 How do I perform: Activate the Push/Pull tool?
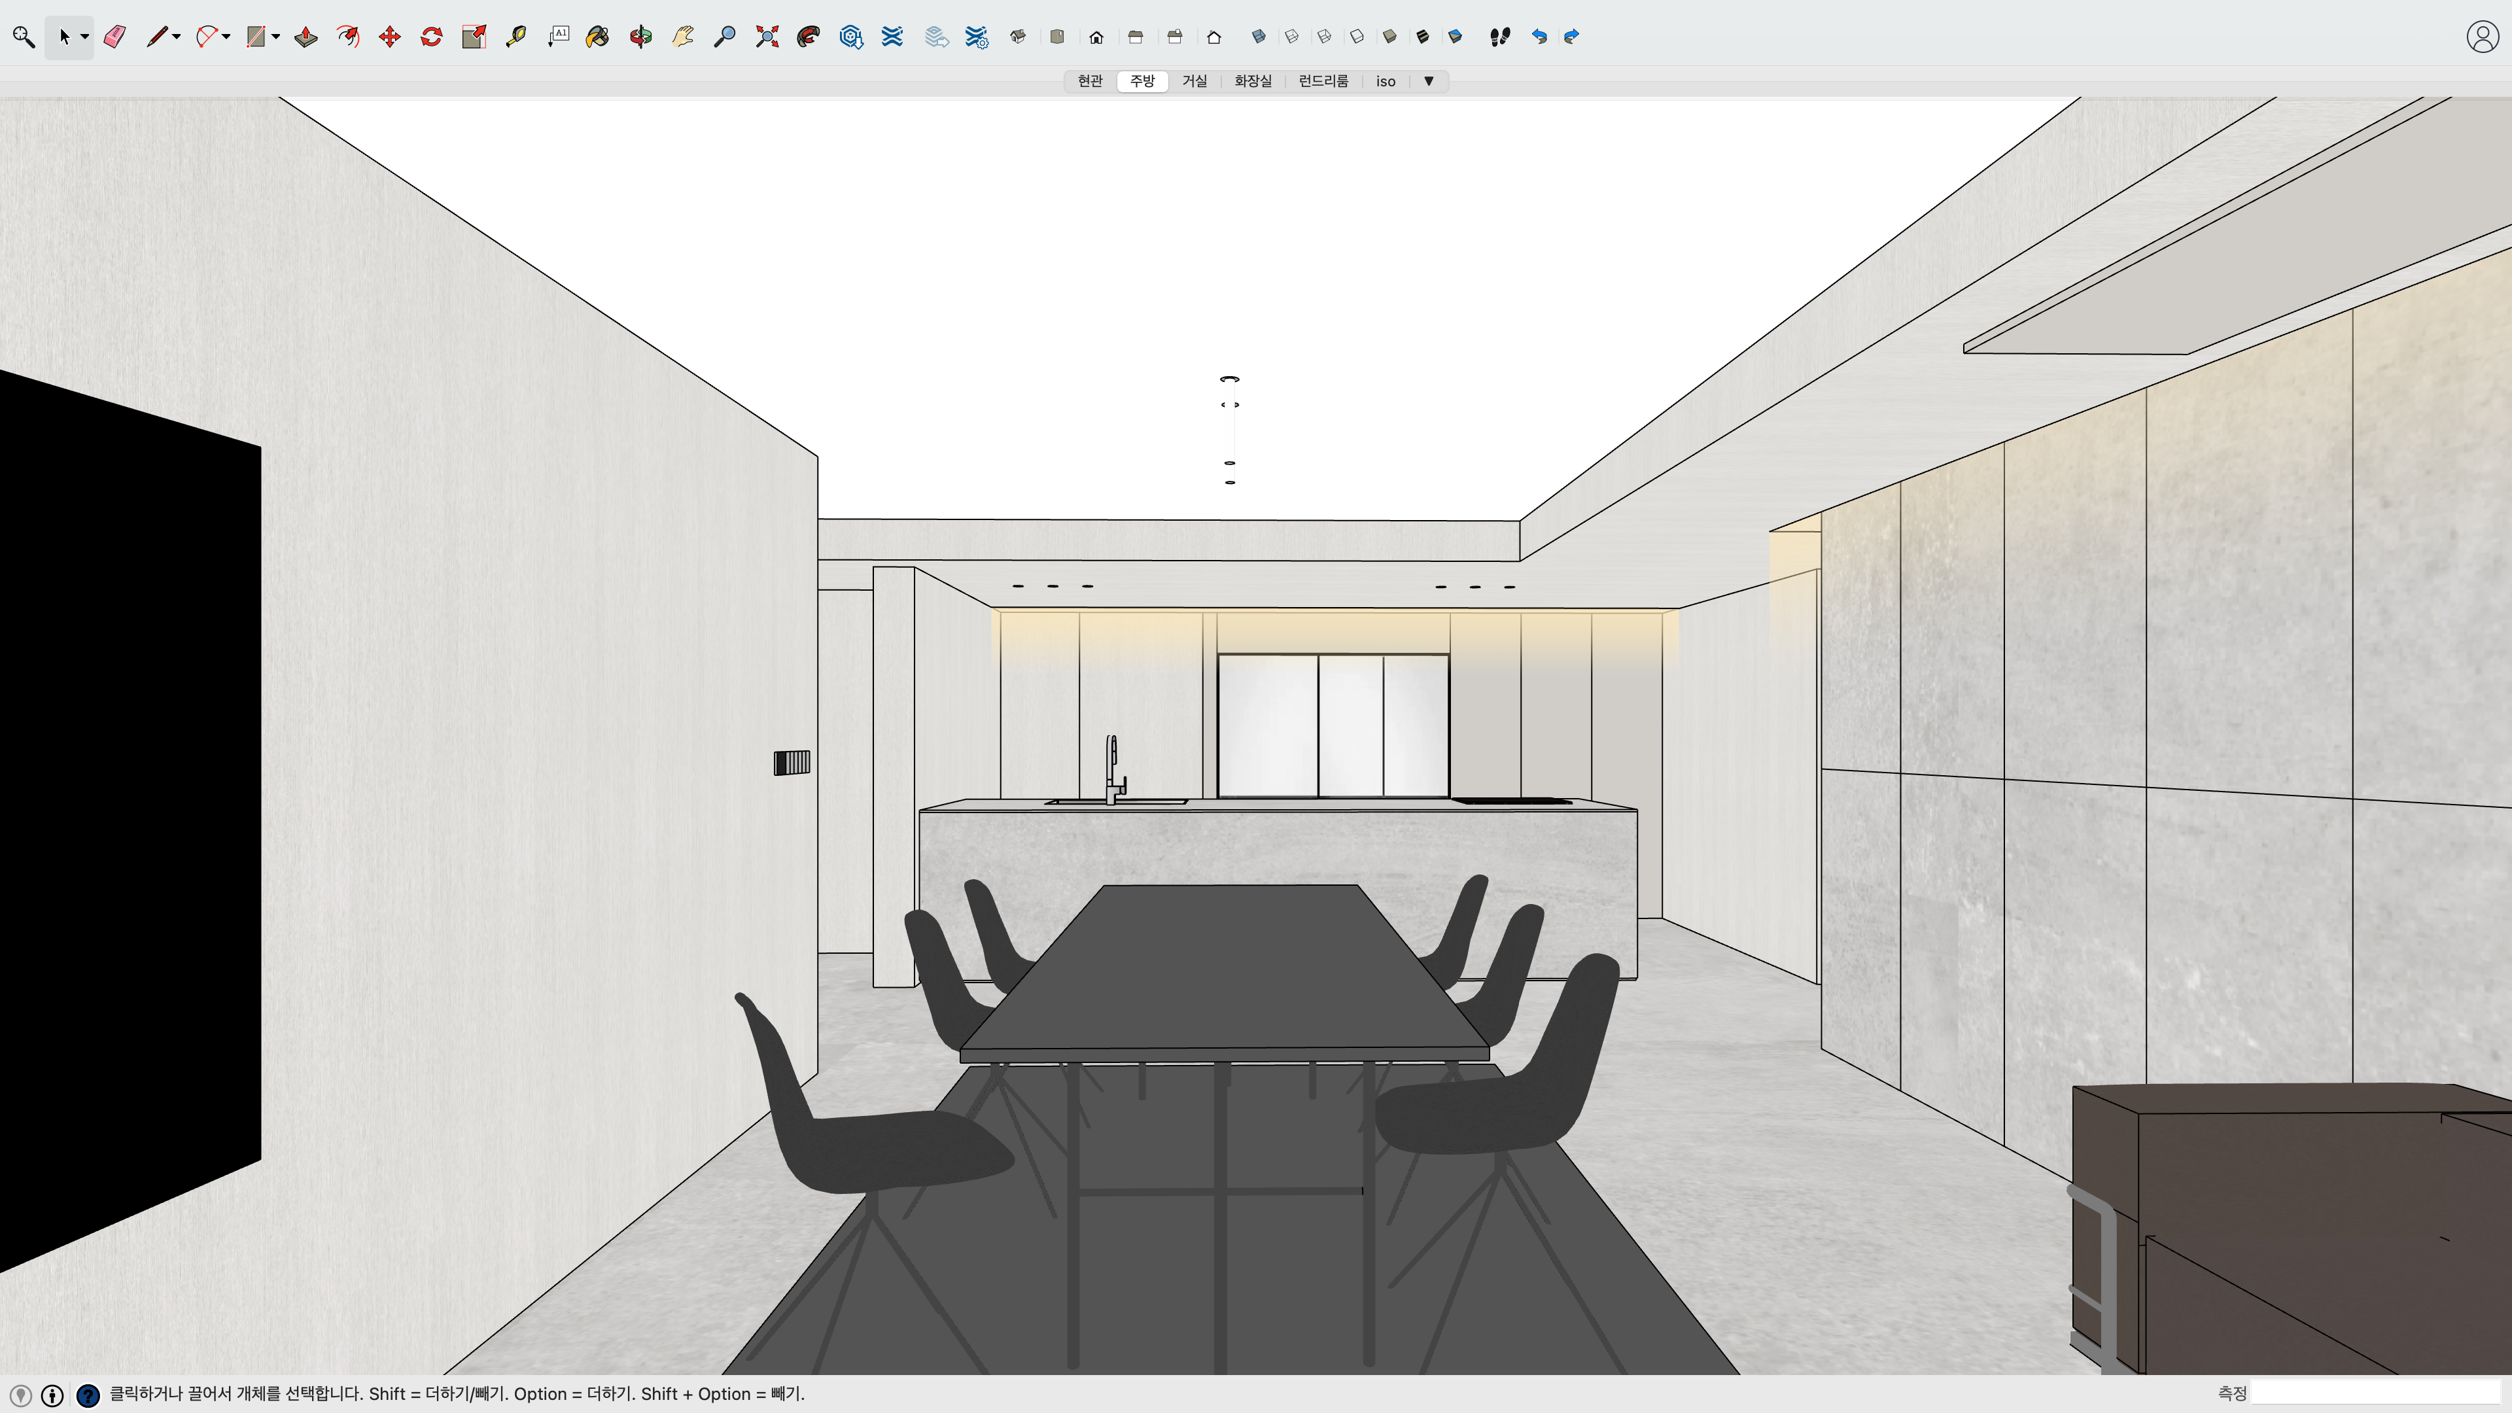306,37
